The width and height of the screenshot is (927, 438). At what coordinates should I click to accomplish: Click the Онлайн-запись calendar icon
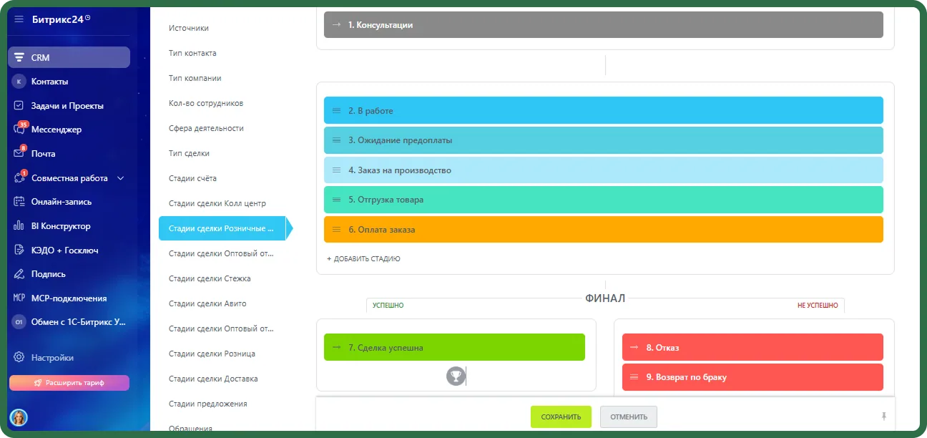tap(19, 202)
